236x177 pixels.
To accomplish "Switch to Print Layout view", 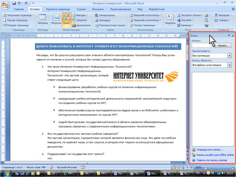I will pos(174,167).
